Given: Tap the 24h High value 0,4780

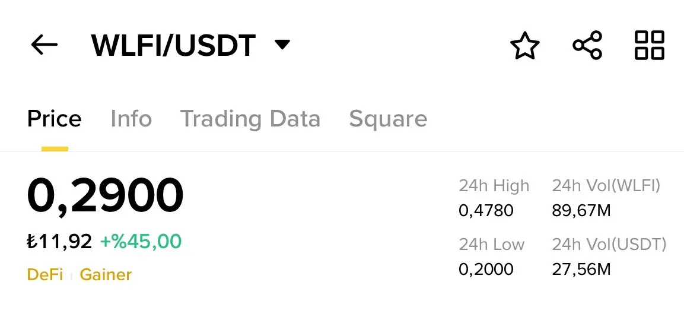Looking at the screenshot, I should (x=486, y=211).
